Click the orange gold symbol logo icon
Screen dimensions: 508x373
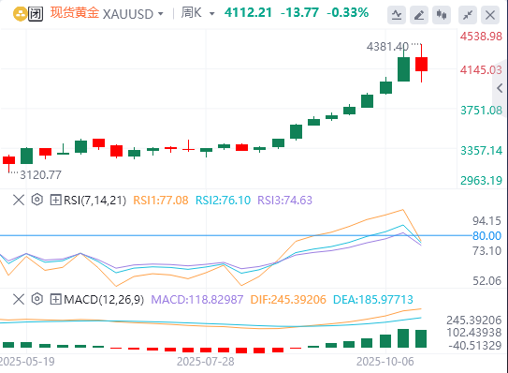[x=20, y=14]
